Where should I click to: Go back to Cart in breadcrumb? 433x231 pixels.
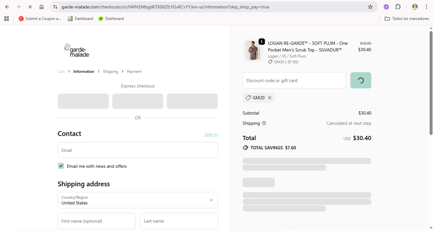click(61, 71)
